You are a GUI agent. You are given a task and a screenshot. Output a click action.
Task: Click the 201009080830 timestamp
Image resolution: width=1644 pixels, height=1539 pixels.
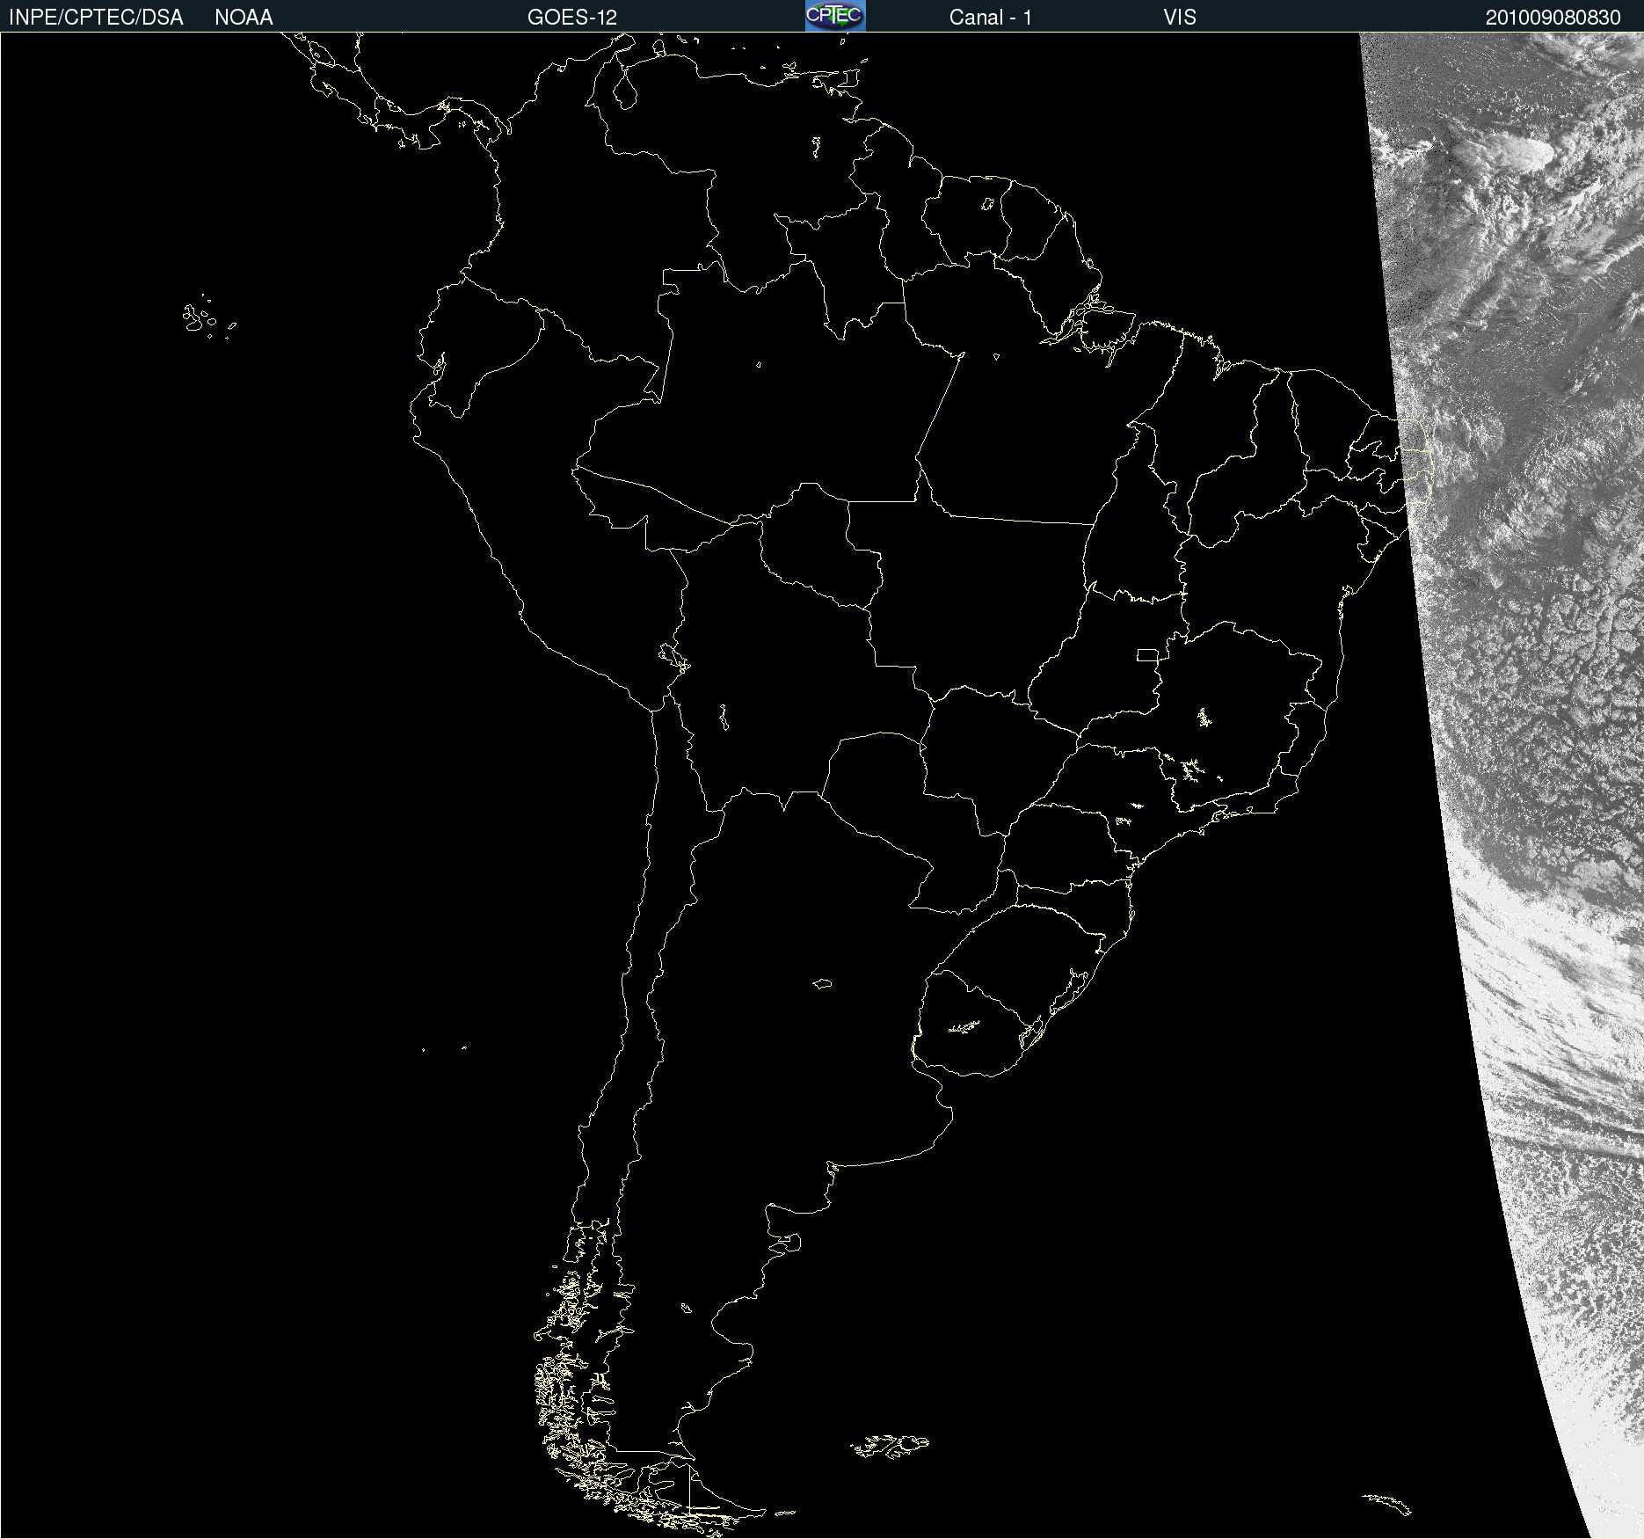click(1553, 18)
